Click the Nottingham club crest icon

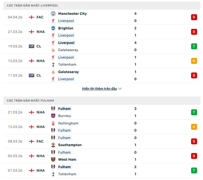click(53, 123)
